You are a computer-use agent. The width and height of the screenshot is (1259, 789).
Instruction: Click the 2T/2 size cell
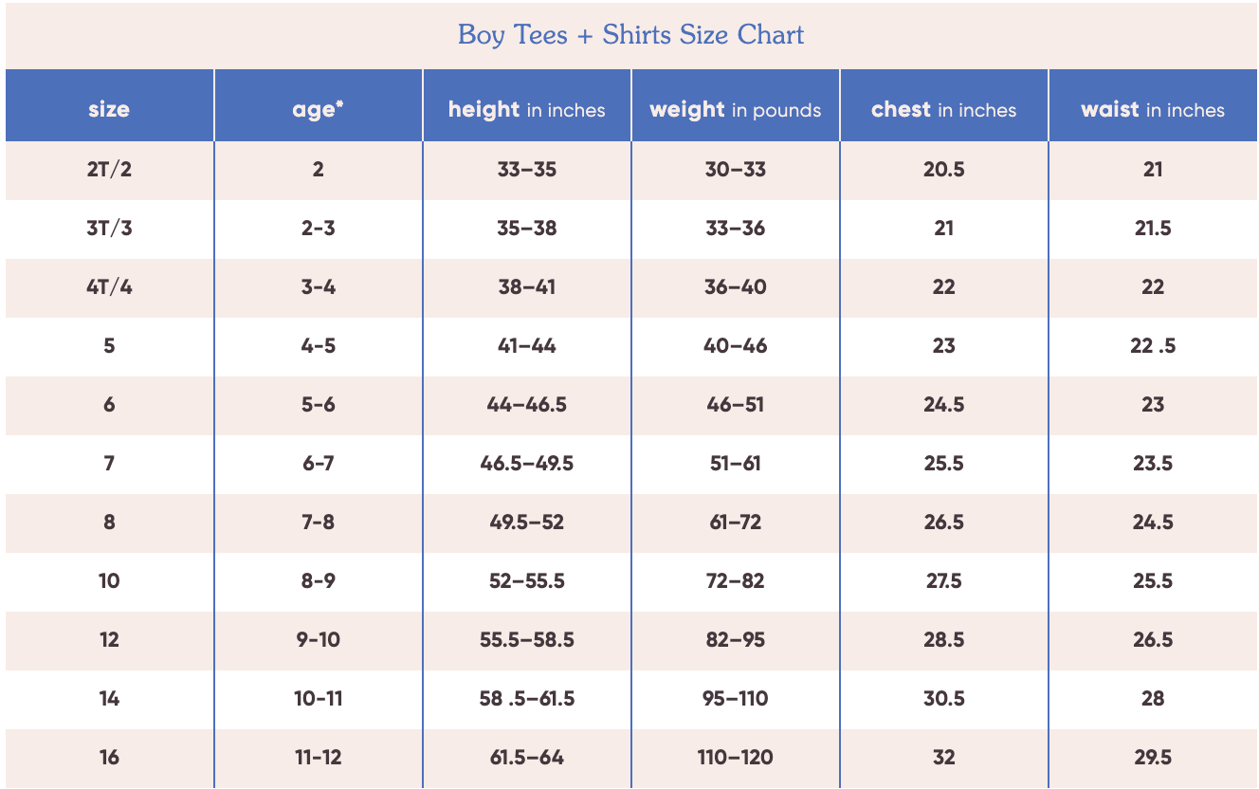click(x=109, y=170)
